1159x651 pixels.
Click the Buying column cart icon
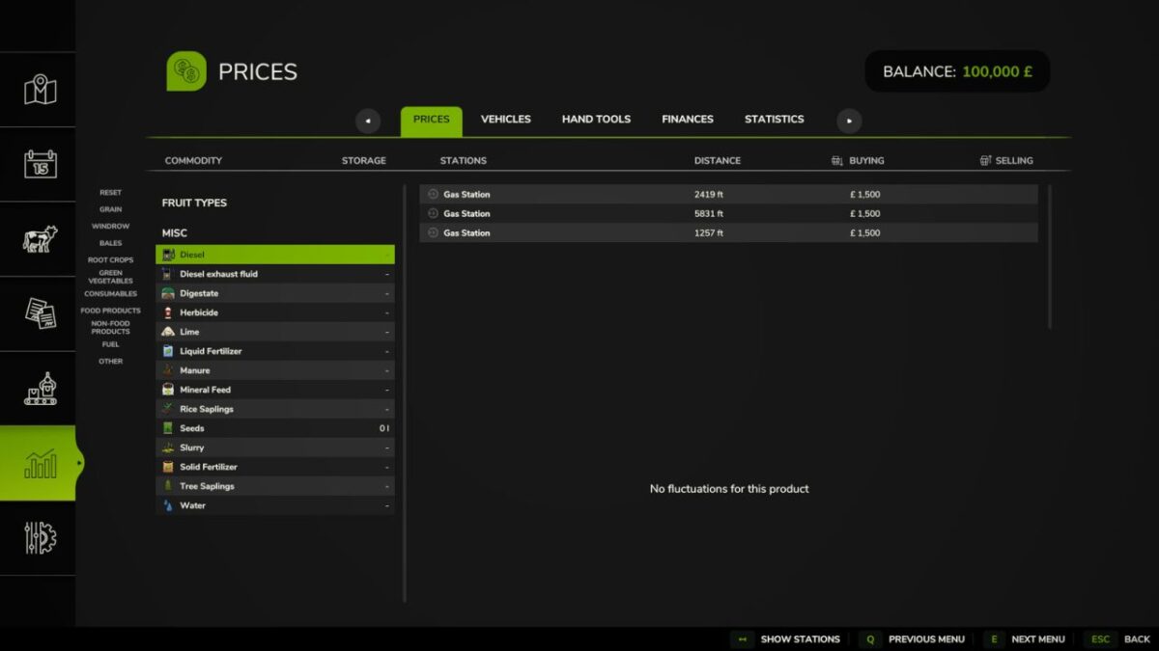pos(836,161)
